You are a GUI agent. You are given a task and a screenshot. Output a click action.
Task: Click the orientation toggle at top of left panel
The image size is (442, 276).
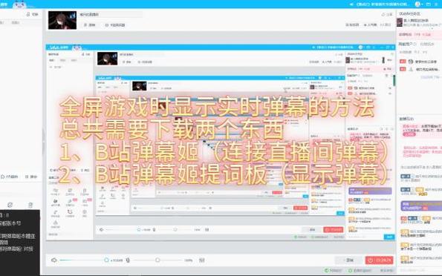pos(33,14)
